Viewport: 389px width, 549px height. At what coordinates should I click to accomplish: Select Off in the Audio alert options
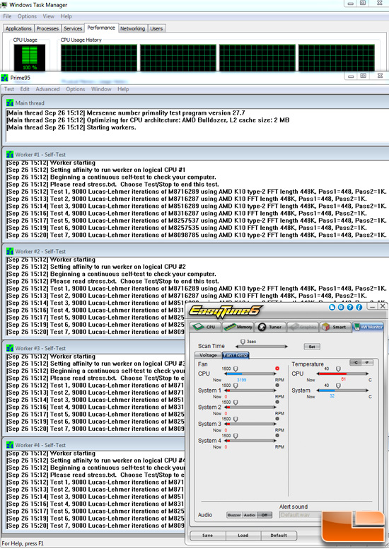click(x=265, y=515)
